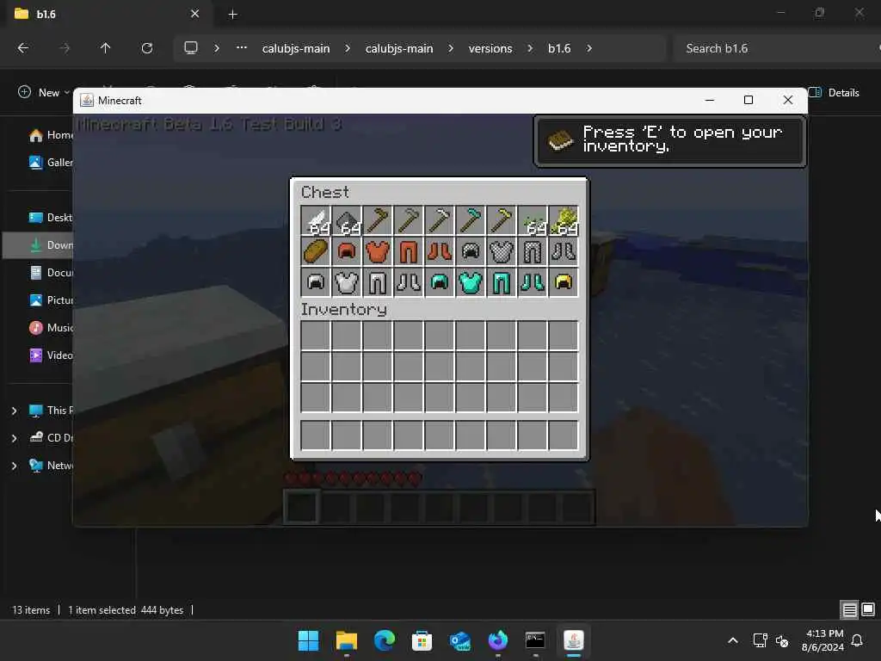Add a new Explorer tab
This screenshot has height=661, width=881.
pos(232,15)
